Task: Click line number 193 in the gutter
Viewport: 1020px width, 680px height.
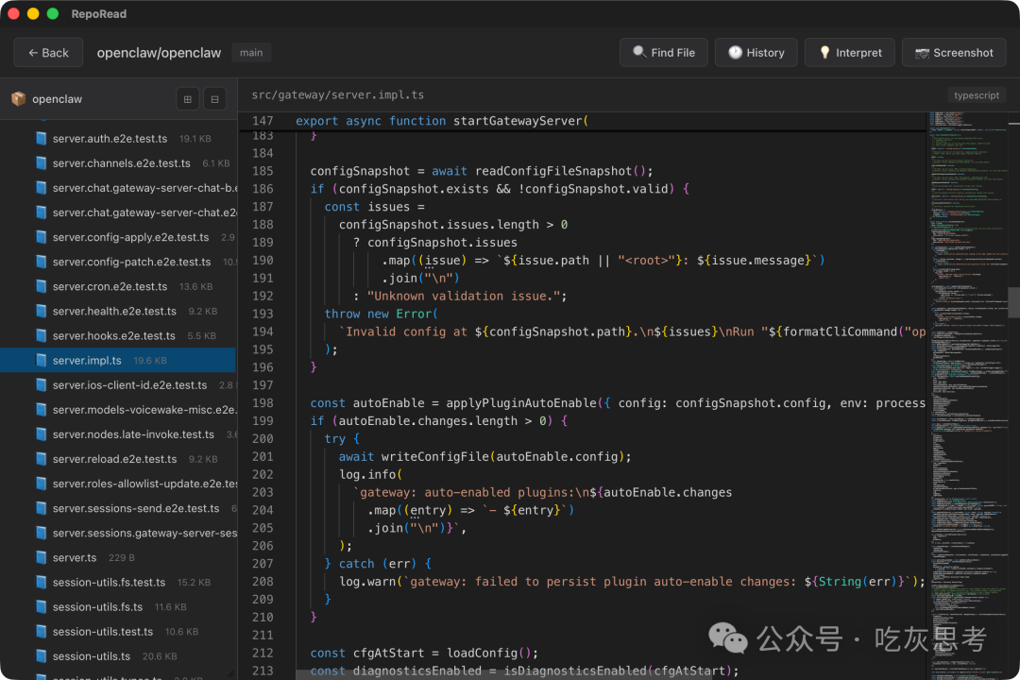Action: (263, 314)
